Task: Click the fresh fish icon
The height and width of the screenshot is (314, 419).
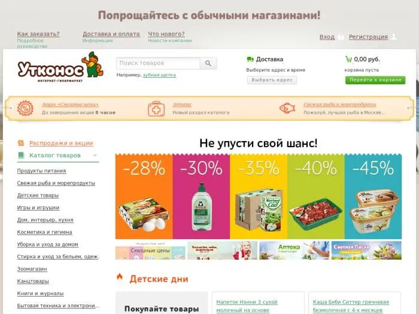Action: [x=287, y=108]
